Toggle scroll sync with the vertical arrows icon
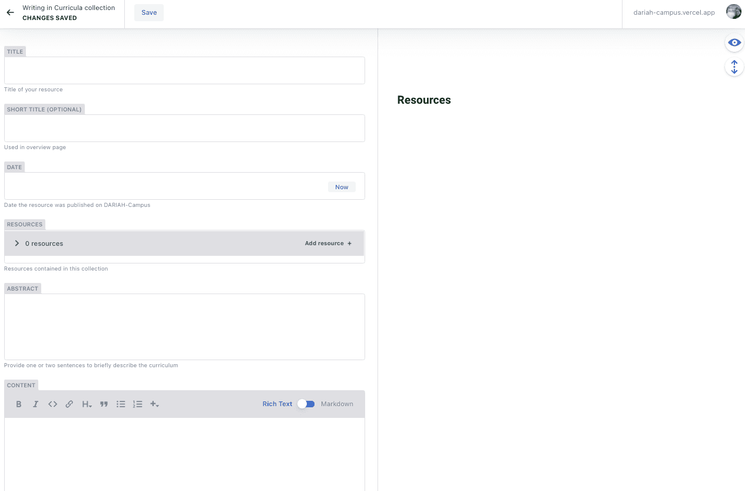 click(x=734, y=67)
